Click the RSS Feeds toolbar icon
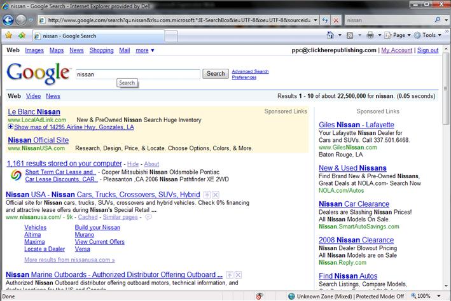 (x=350, y=36)
